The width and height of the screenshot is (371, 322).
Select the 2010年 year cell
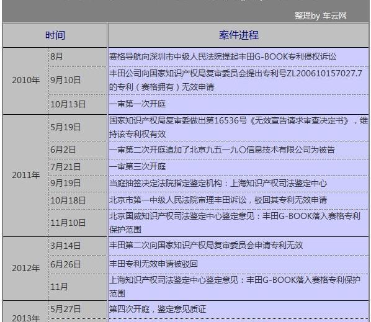25,81
